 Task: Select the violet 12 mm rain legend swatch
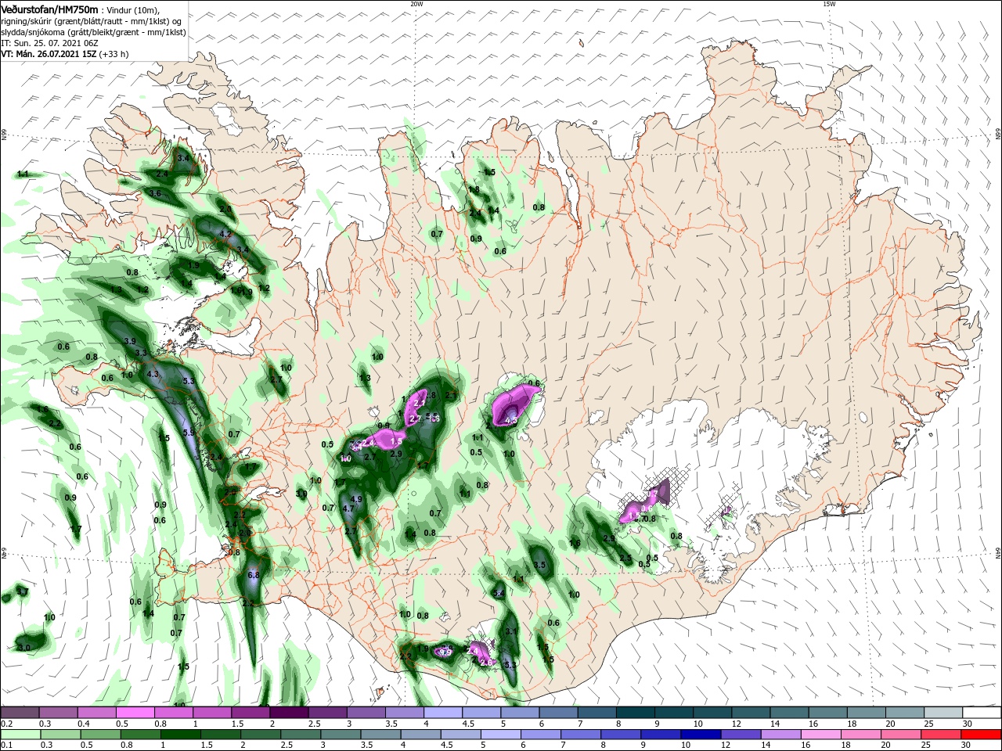741,734
